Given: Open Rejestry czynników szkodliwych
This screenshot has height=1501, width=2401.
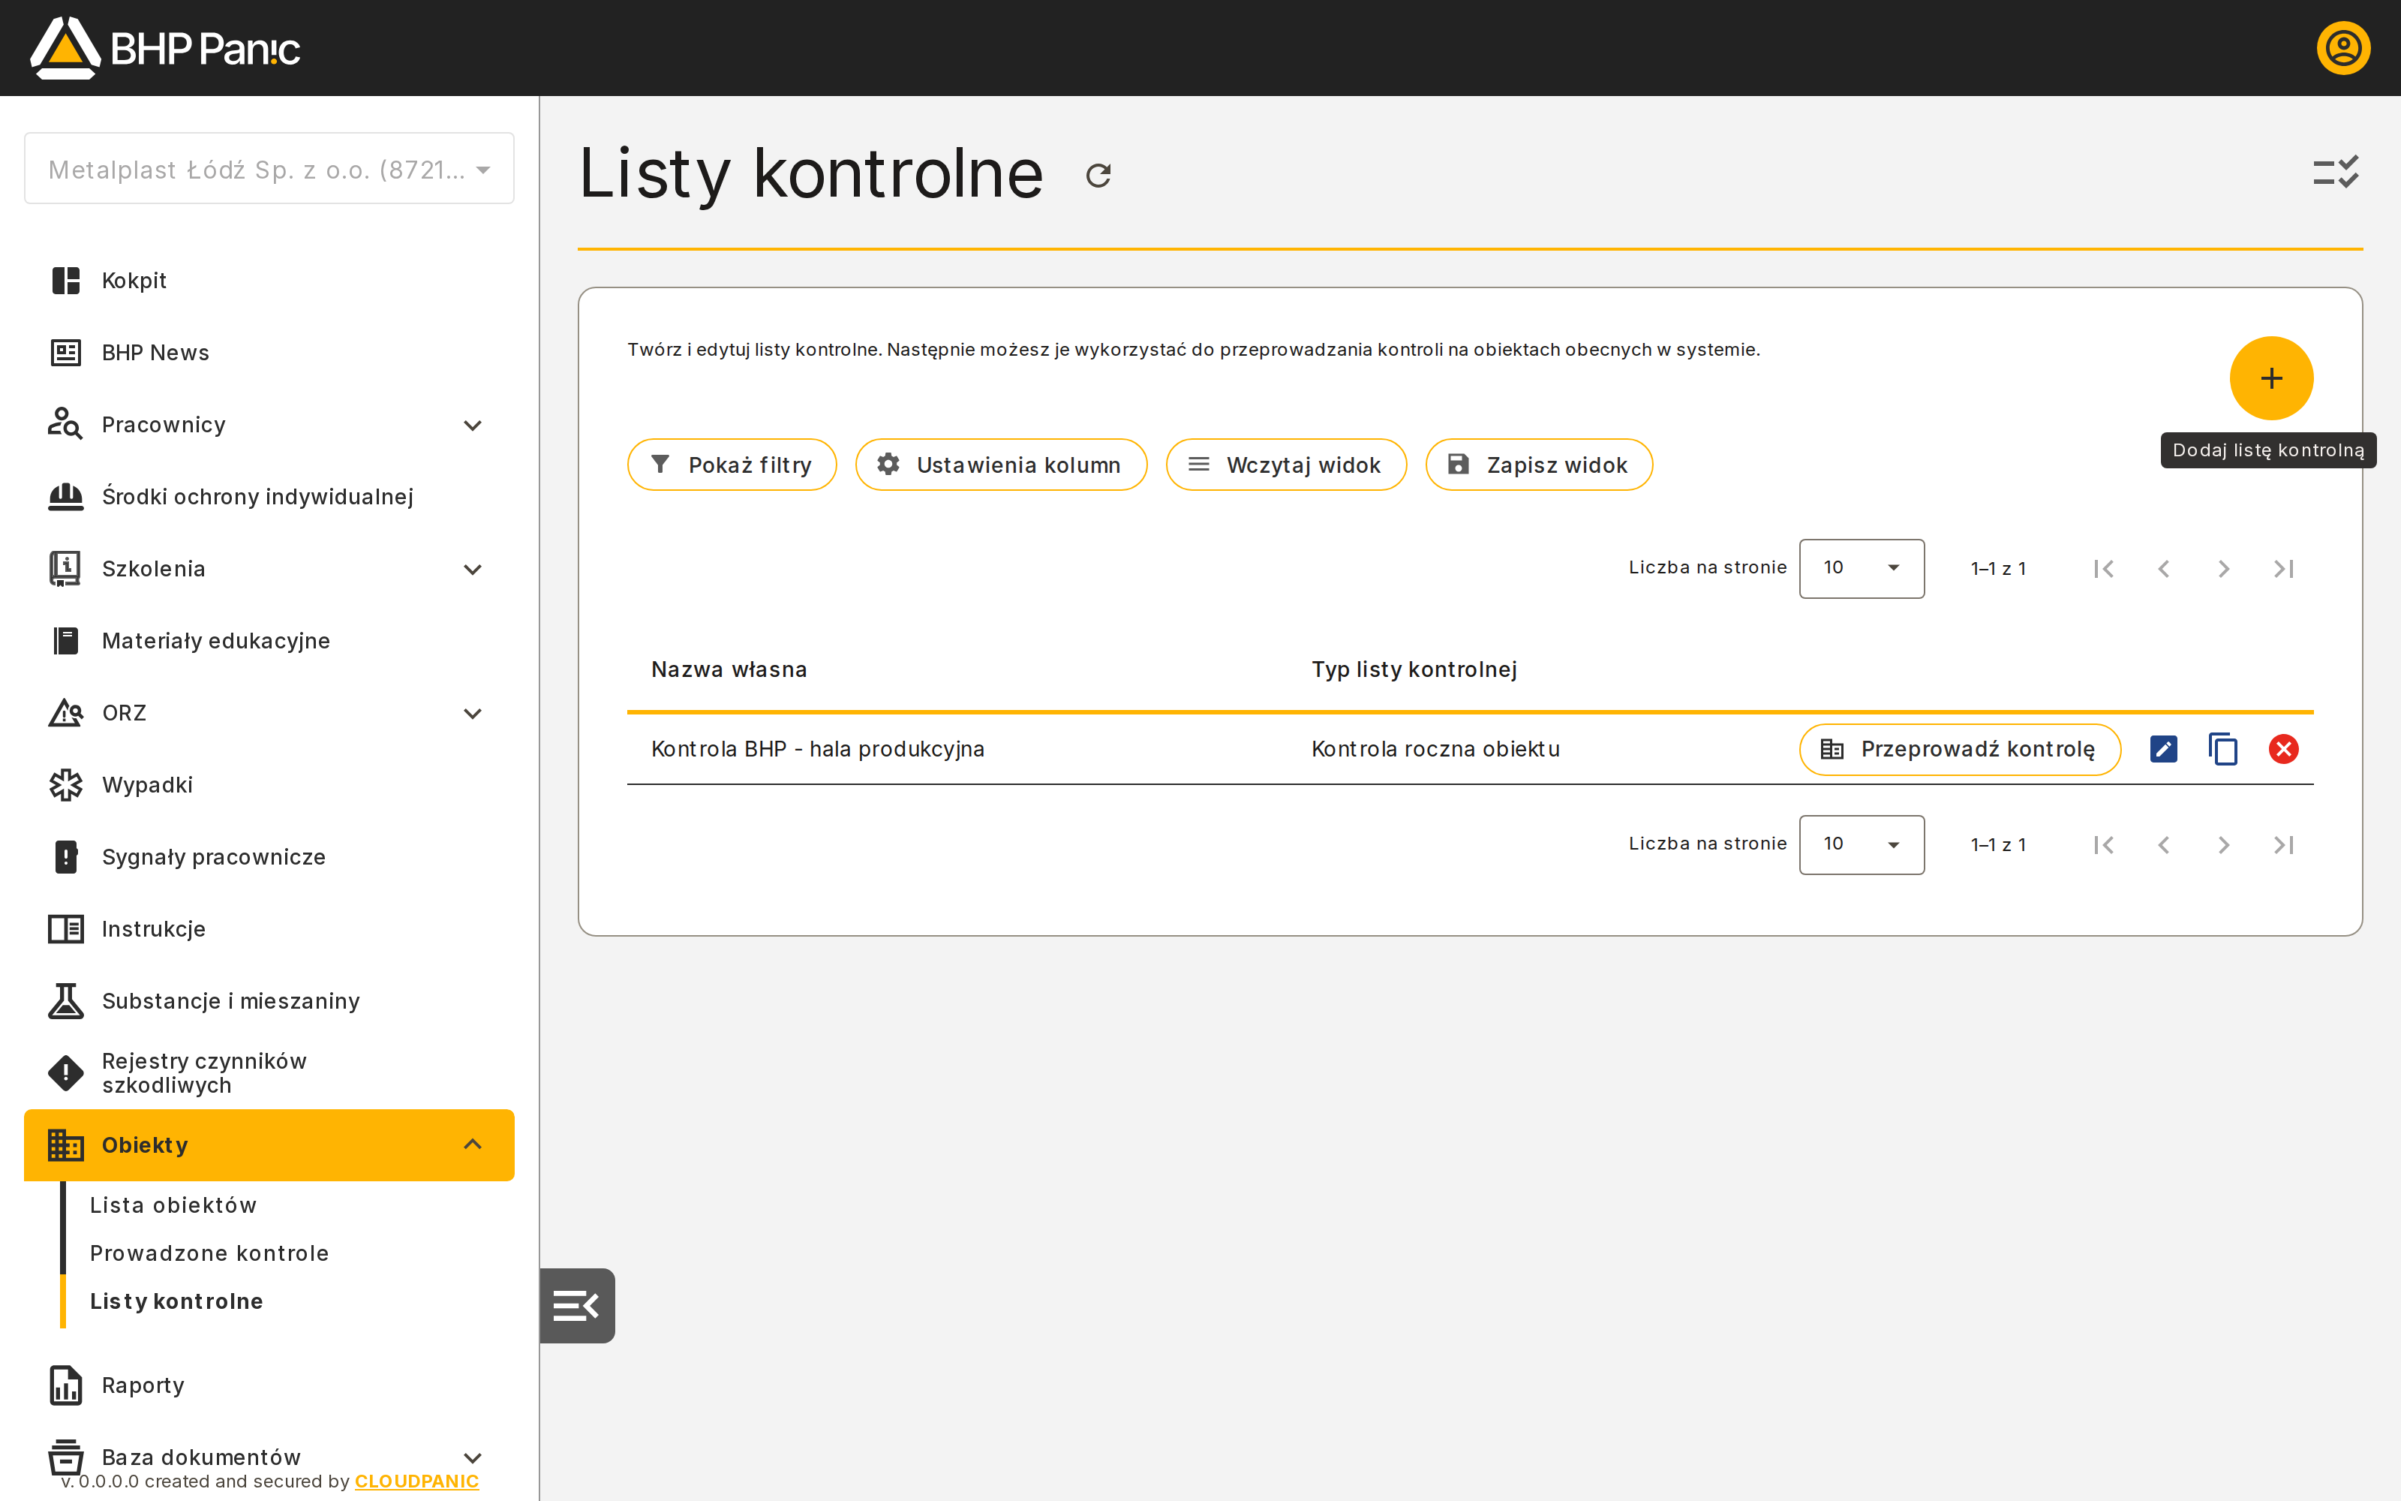Looking at the screenshot, I should tap(269, 1073).
